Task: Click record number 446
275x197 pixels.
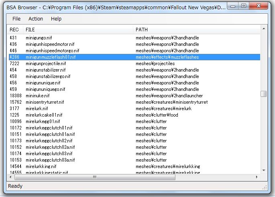Action: tap(13, 51)
